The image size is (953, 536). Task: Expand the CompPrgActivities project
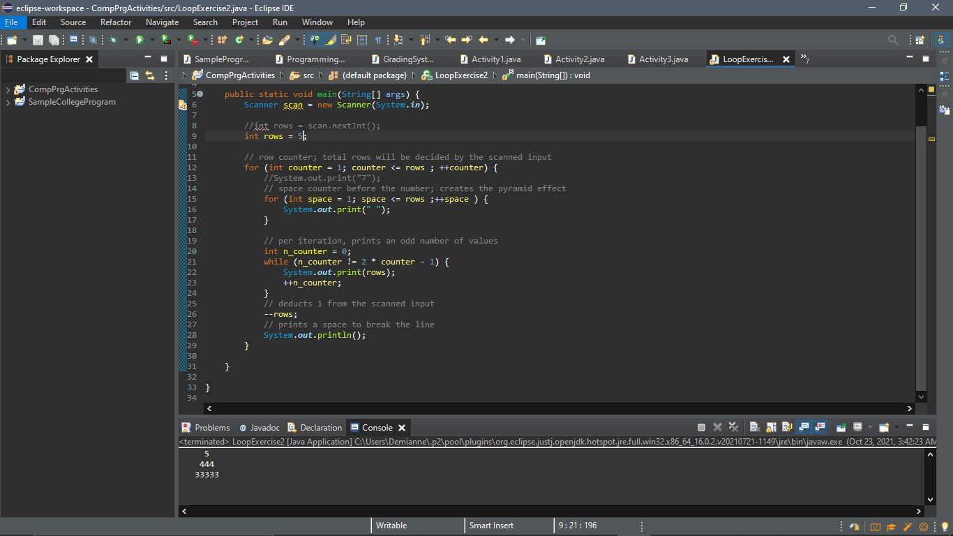tap(8, 90)
